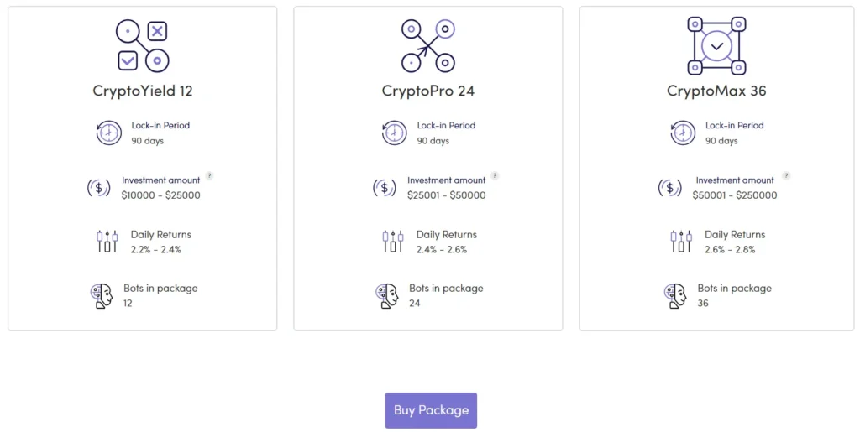Click the Bots in package robot icon in CryptoPro 24
The width and height of the screenshot is (860, 432).
pyautogui.click(x=387, y=295)
